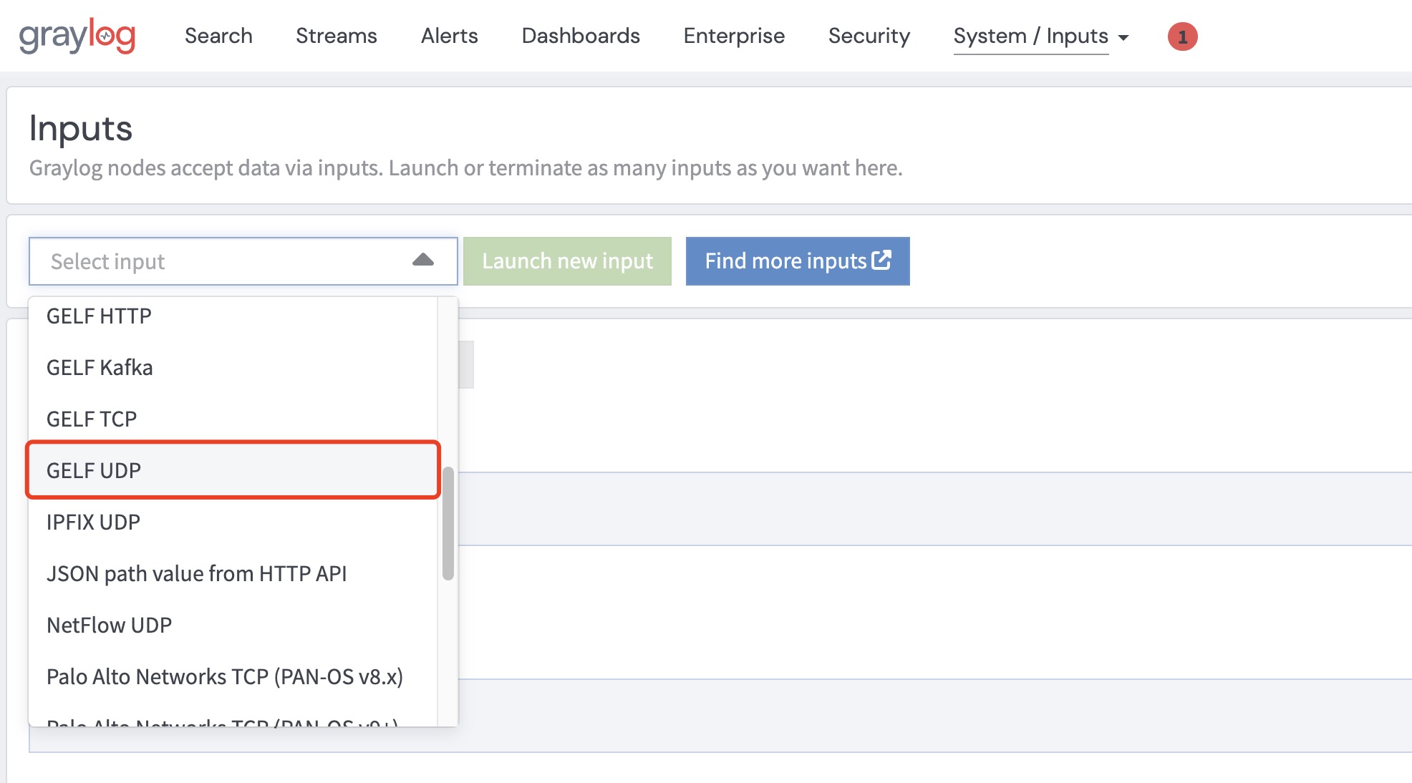Click the Find more inputs button

(798, 261)
